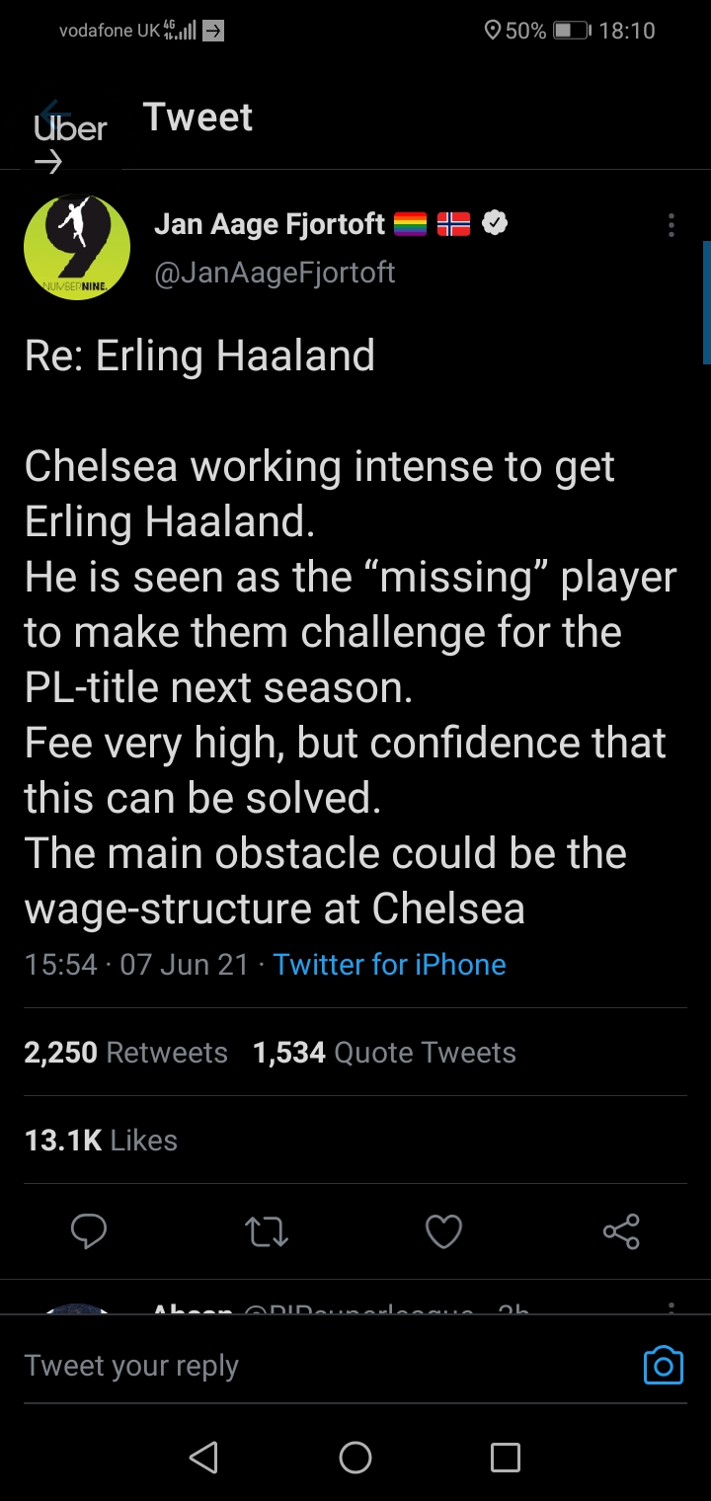This screenshot has width=711, height=1501.
Task: Click the scrollbar on the right edge
Action: pyautogui.click(x=706, y=302)
